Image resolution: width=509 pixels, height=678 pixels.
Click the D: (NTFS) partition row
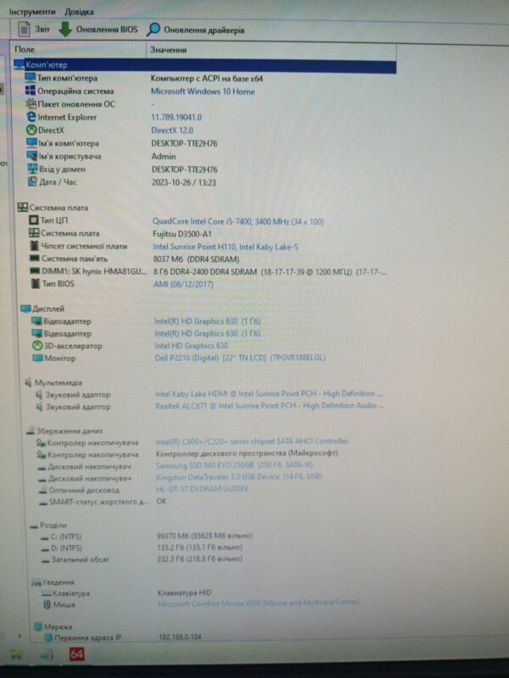[x=142, y=547]
